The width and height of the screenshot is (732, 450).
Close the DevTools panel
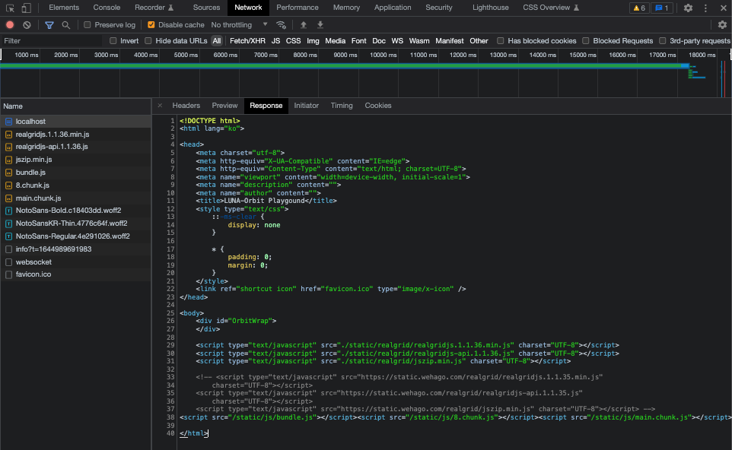point(724,8)
